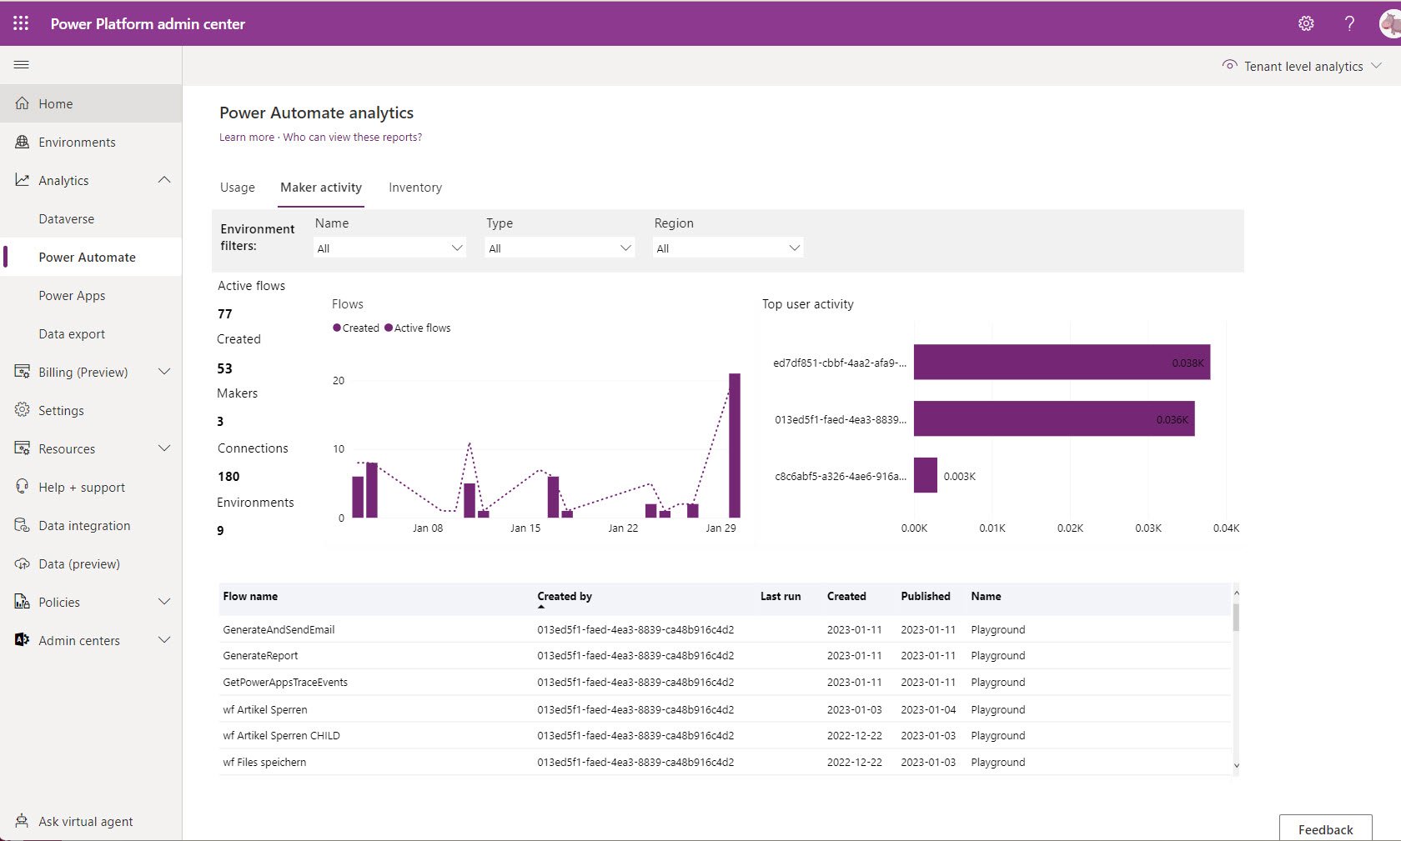Select the GenerateAndSendEmail flow row
Screen dimensions: 1401x841
pyautogui.click(x=724, y=629)
